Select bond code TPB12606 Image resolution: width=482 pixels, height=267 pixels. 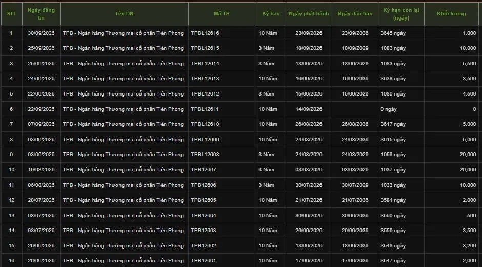[x=204, y=185]
